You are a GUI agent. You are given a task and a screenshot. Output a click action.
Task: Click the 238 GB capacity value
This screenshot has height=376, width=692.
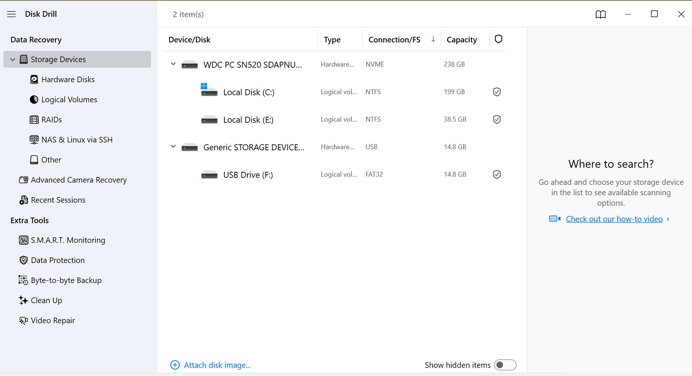(x=454, y=64)
